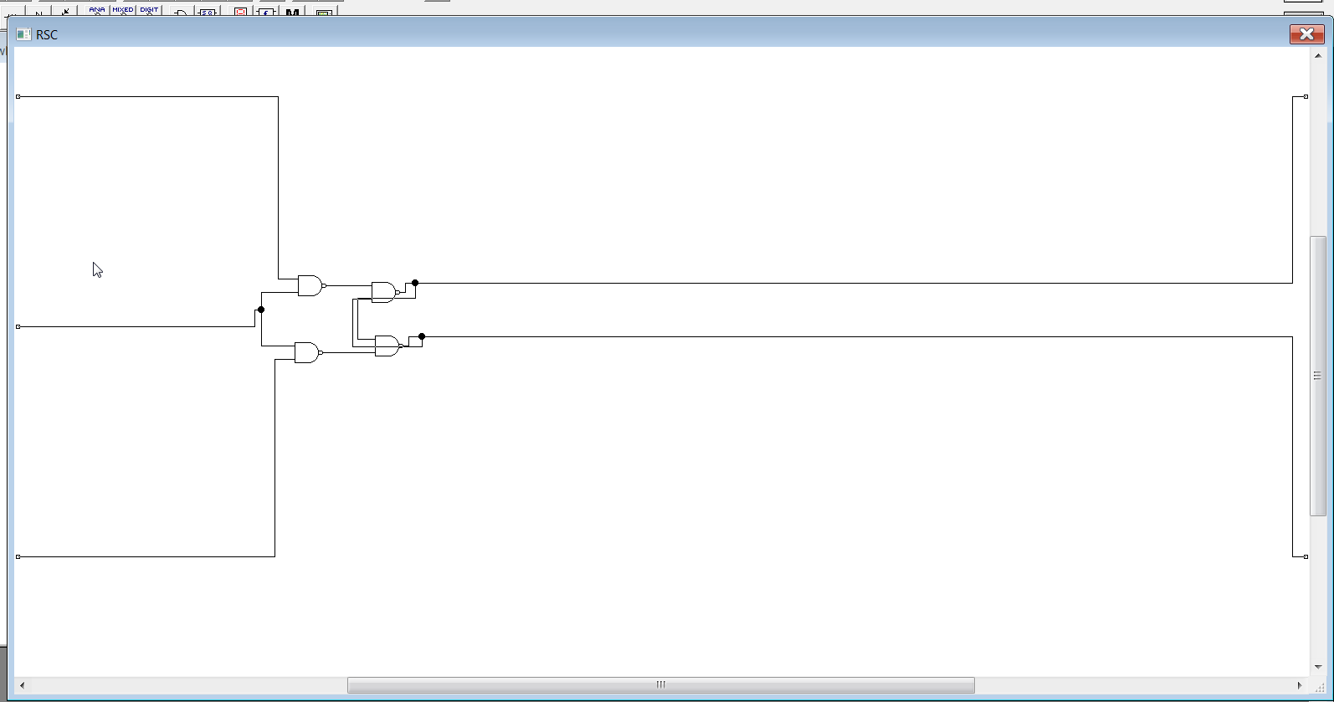The height and width of the screenshot is (702, 1334).
Task: Click the junction dot on the upper output wire
Action: click(415, 283)
